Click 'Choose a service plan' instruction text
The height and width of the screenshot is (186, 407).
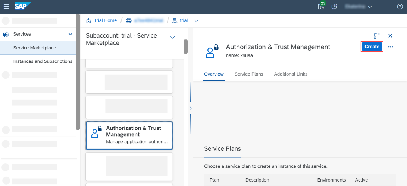[266, 166]
